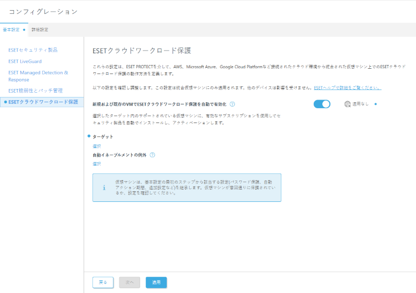Click help icon next to 自動イネーブルメントの例外
Image resolution: width=416 pixels, height=293 pixels.
[x=152, y=155]
